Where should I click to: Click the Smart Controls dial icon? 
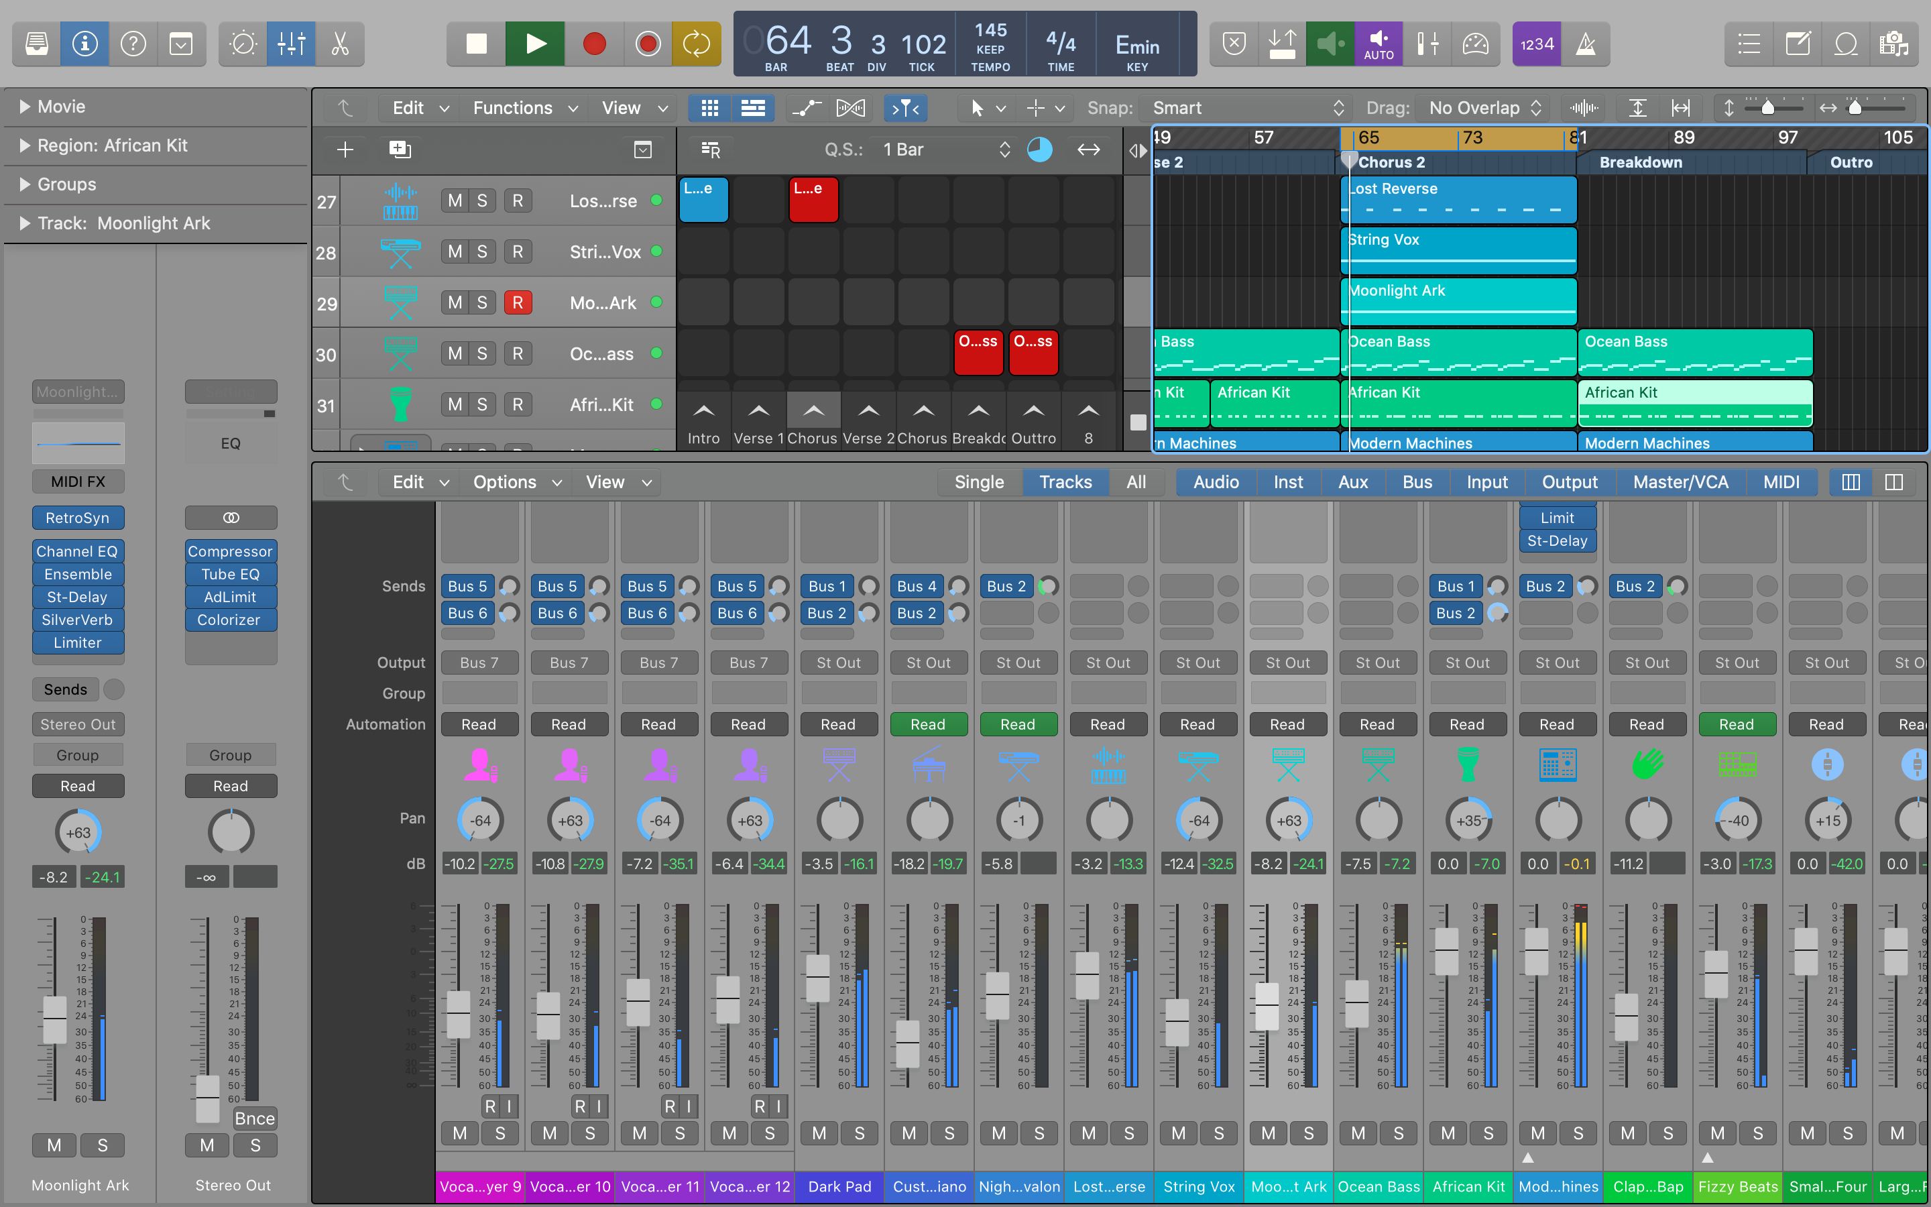point(243,44)
